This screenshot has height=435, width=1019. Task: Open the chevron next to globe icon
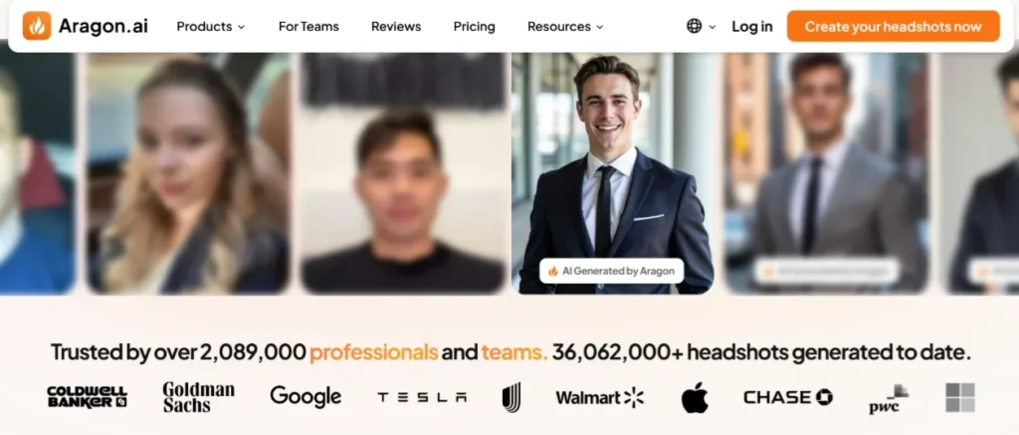713,27
